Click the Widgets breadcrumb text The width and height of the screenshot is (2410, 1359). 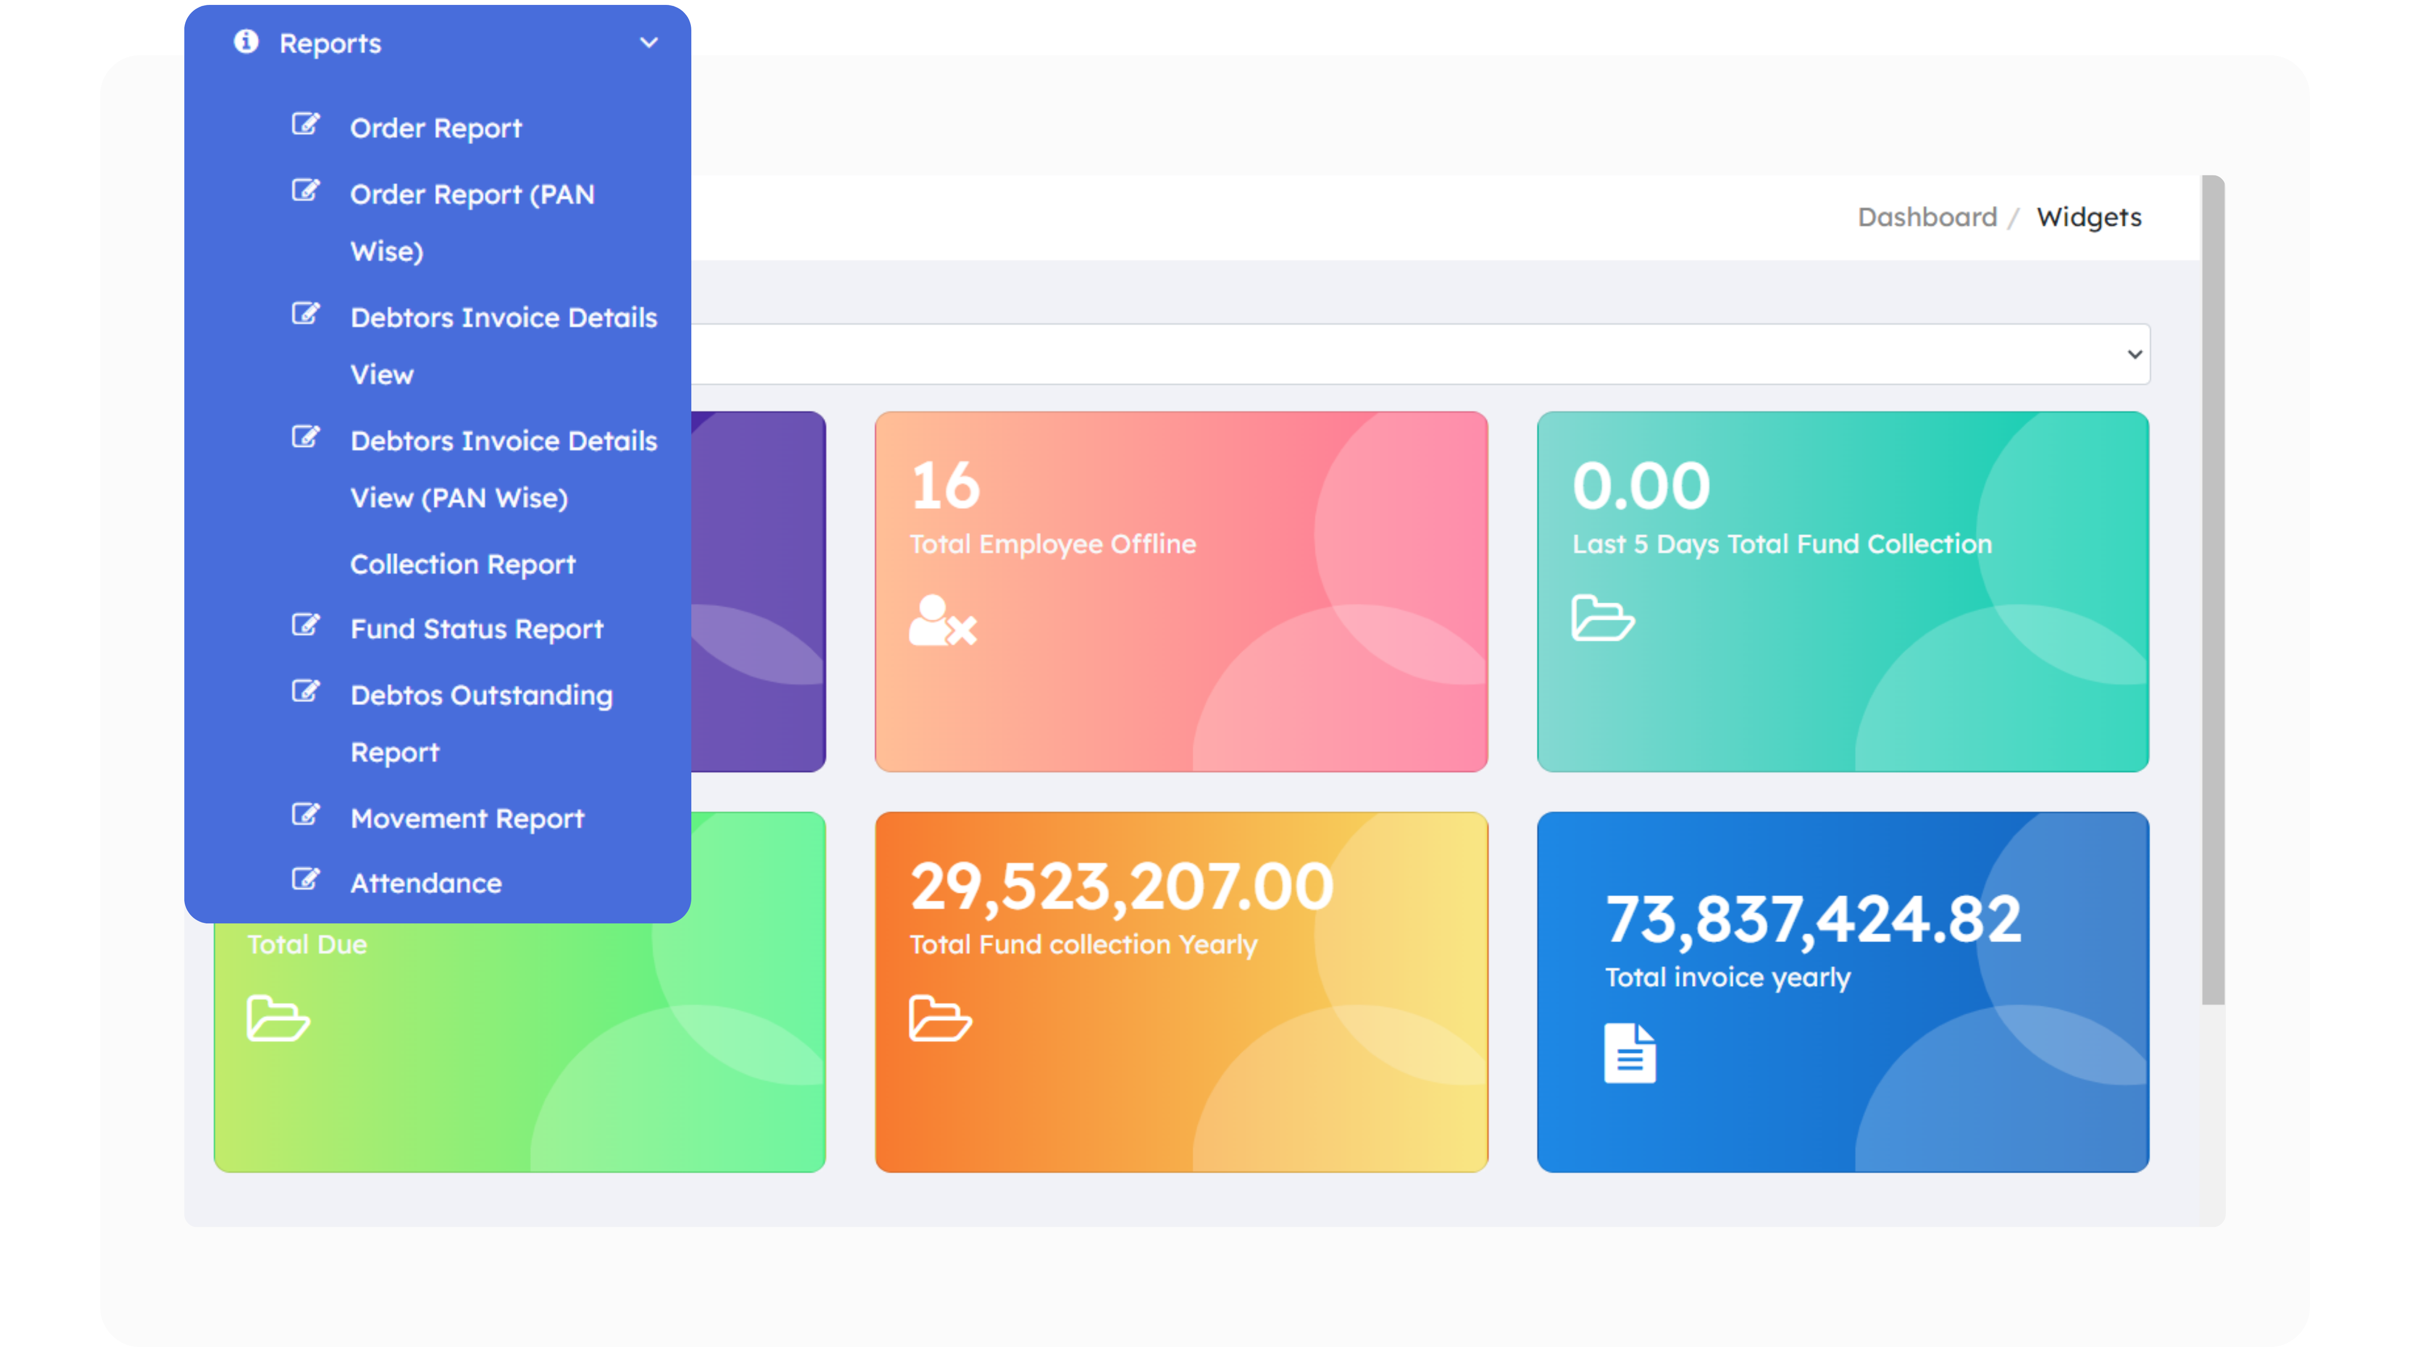pos(2088,217)
